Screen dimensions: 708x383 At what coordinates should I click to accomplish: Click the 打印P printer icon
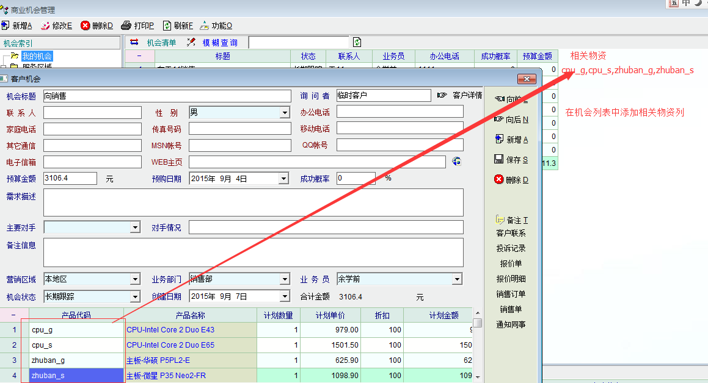click(126, 26)
